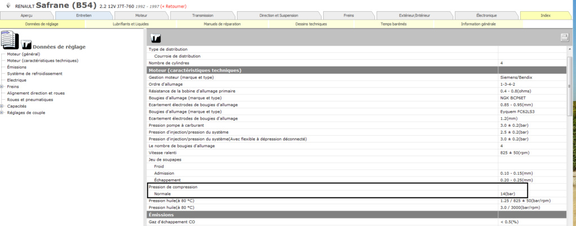Select Freins in the sidebar tree

point(13,87)
